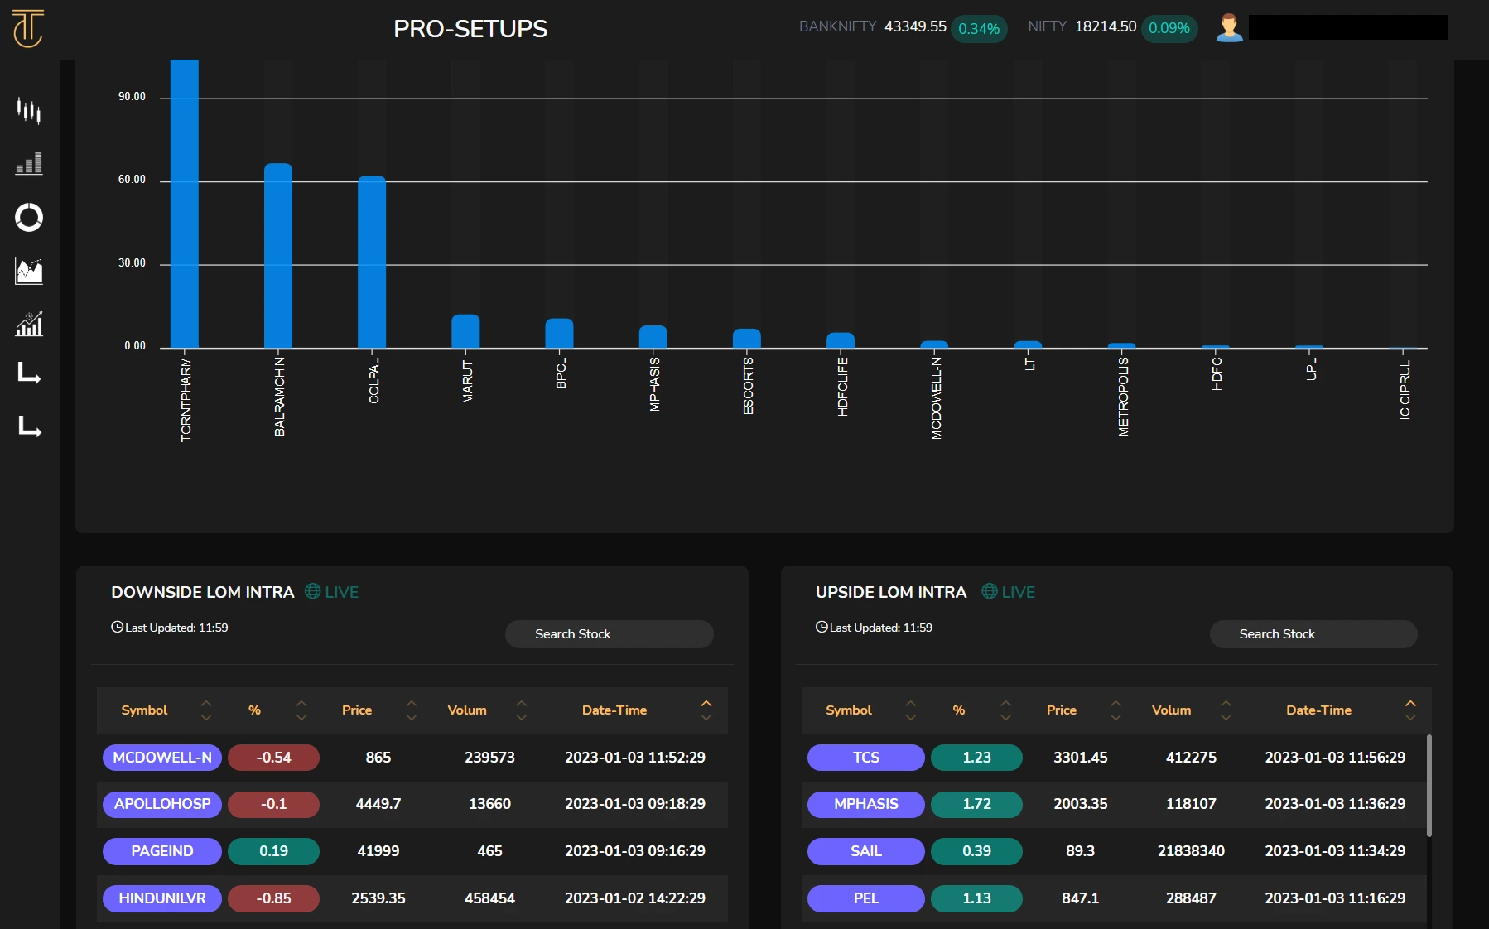Sort Upside table by % column
Screen dimensions: 1489x929
click(1005, 710)
